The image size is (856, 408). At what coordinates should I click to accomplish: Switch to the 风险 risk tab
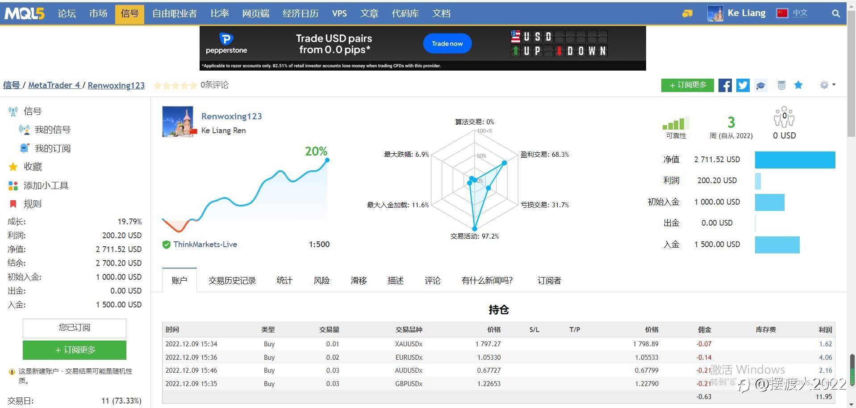[x=322, y=280]
